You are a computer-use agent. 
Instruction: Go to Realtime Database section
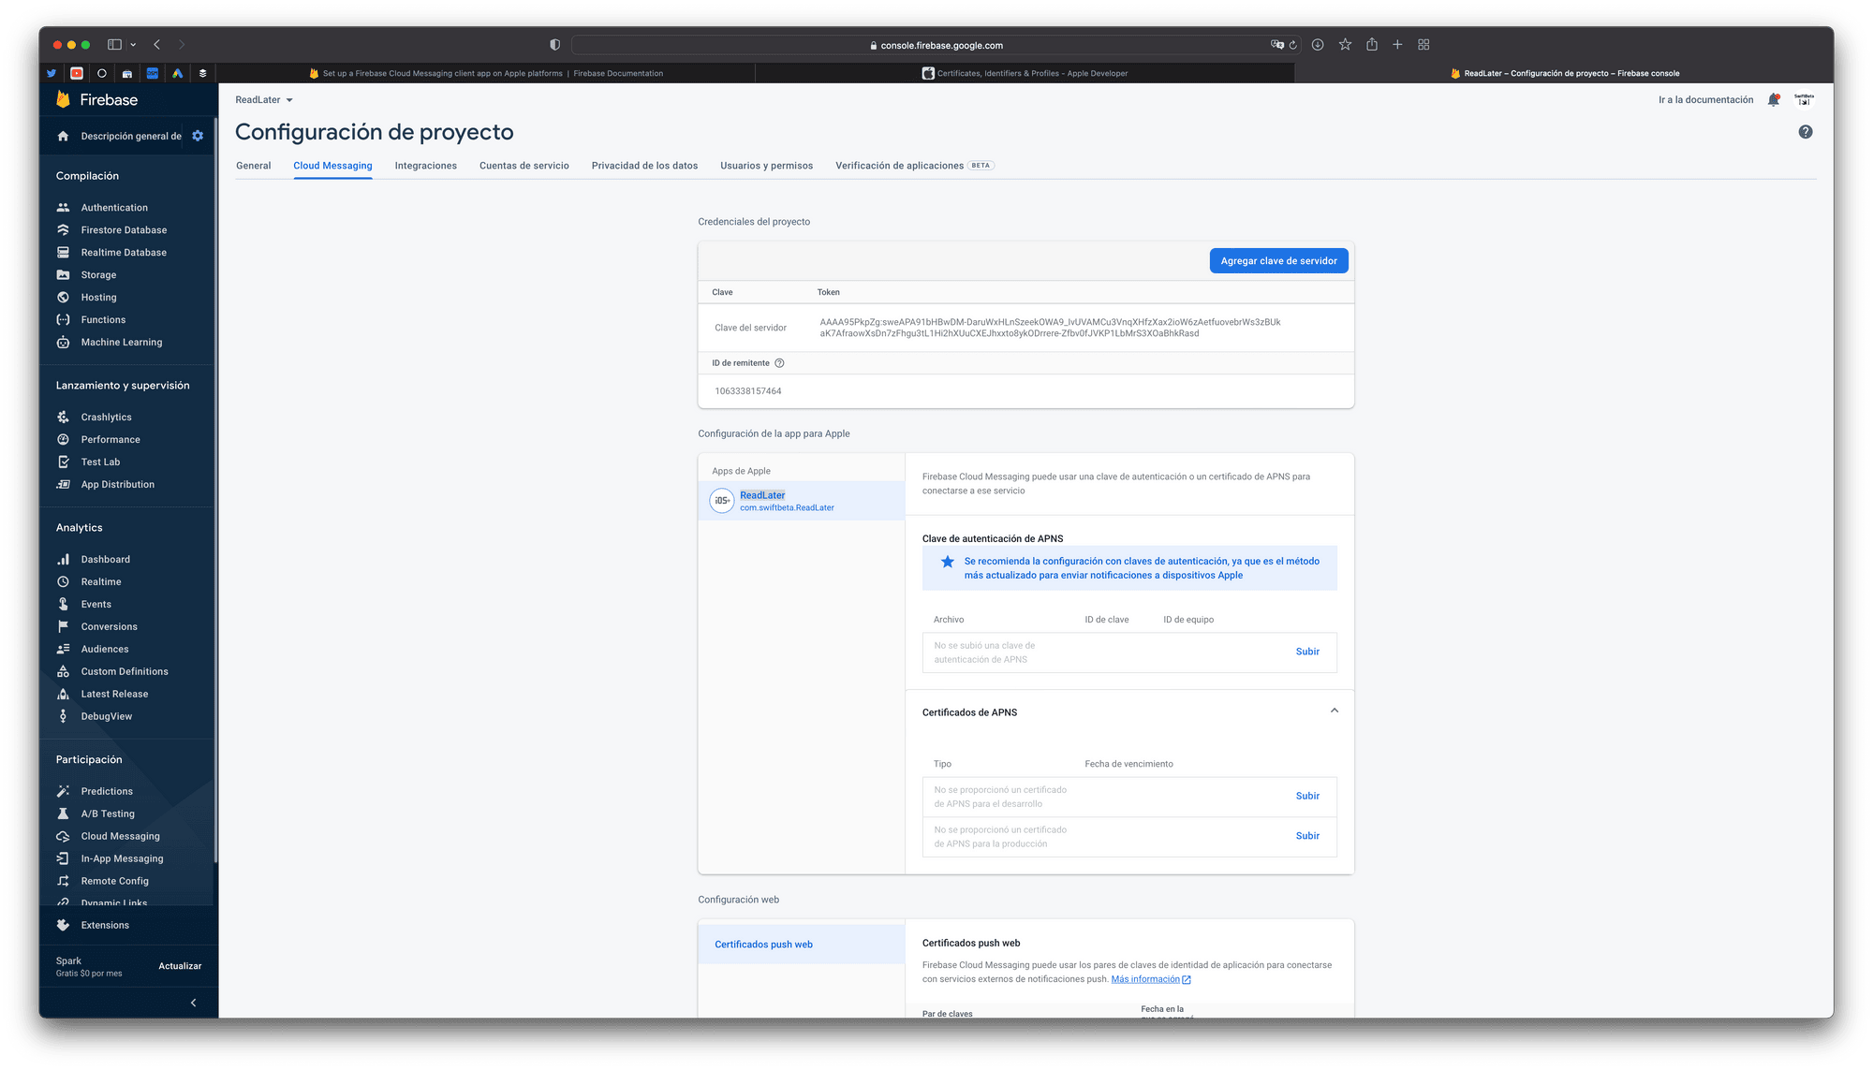click(124, 253)
